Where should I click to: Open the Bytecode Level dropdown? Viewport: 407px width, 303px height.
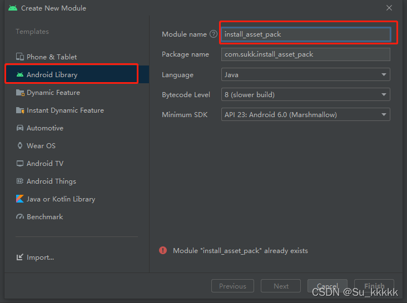pos(305,94)
